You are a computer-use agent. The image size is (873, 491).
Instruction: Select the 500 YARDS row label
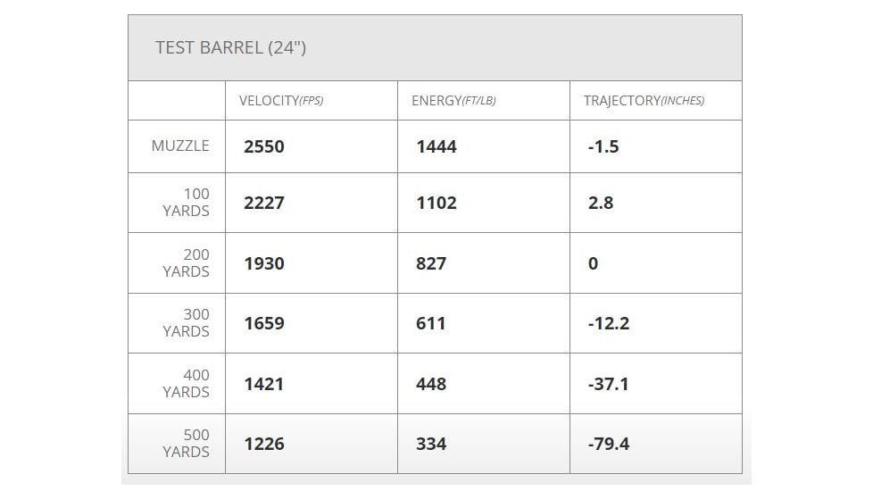tap(187, 444)
